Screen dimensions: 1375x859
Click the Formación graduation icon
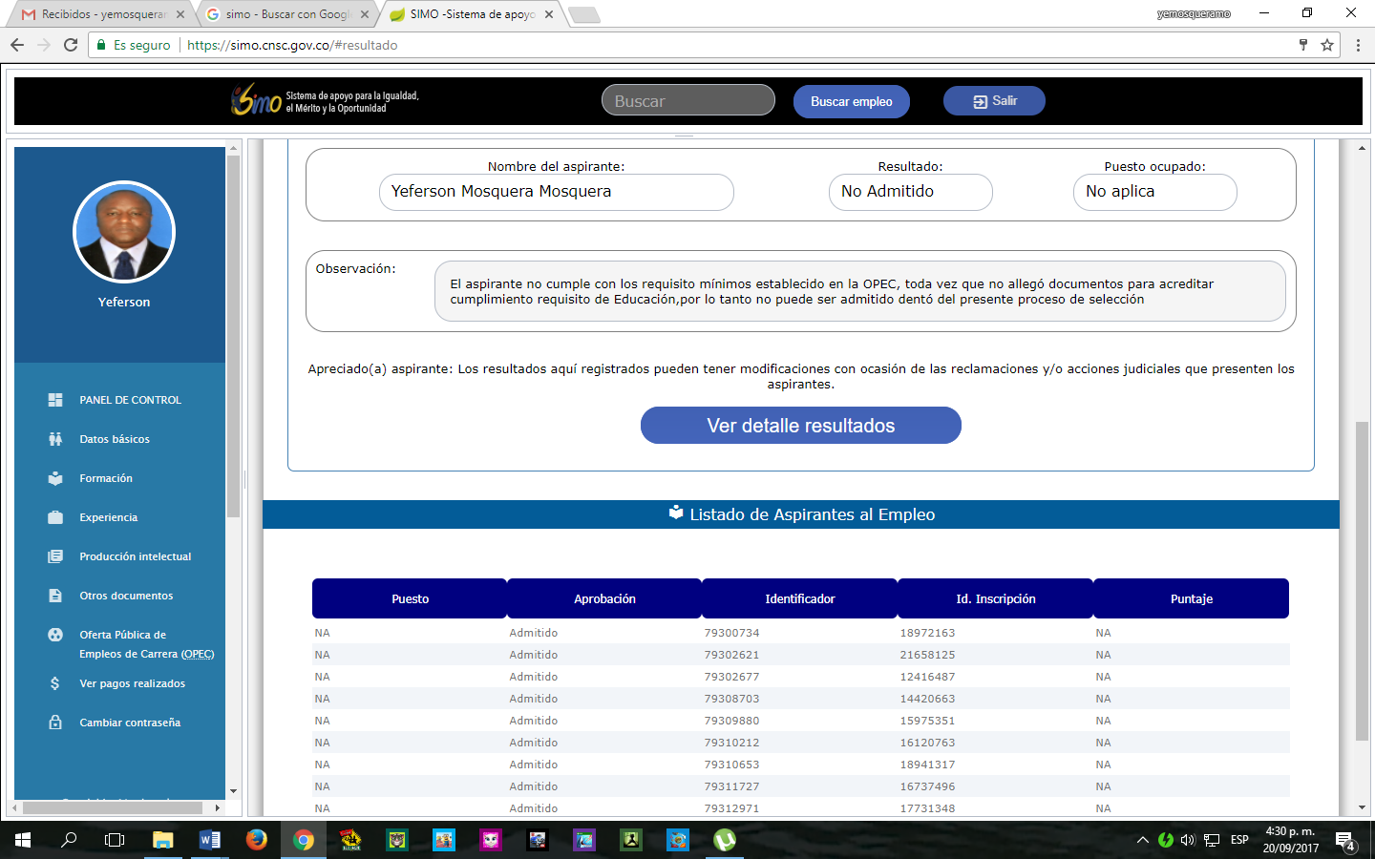pos(55,478)
